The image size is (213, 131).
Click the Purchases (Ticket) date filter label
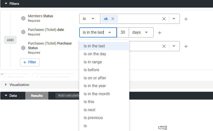tap(46, 30)
